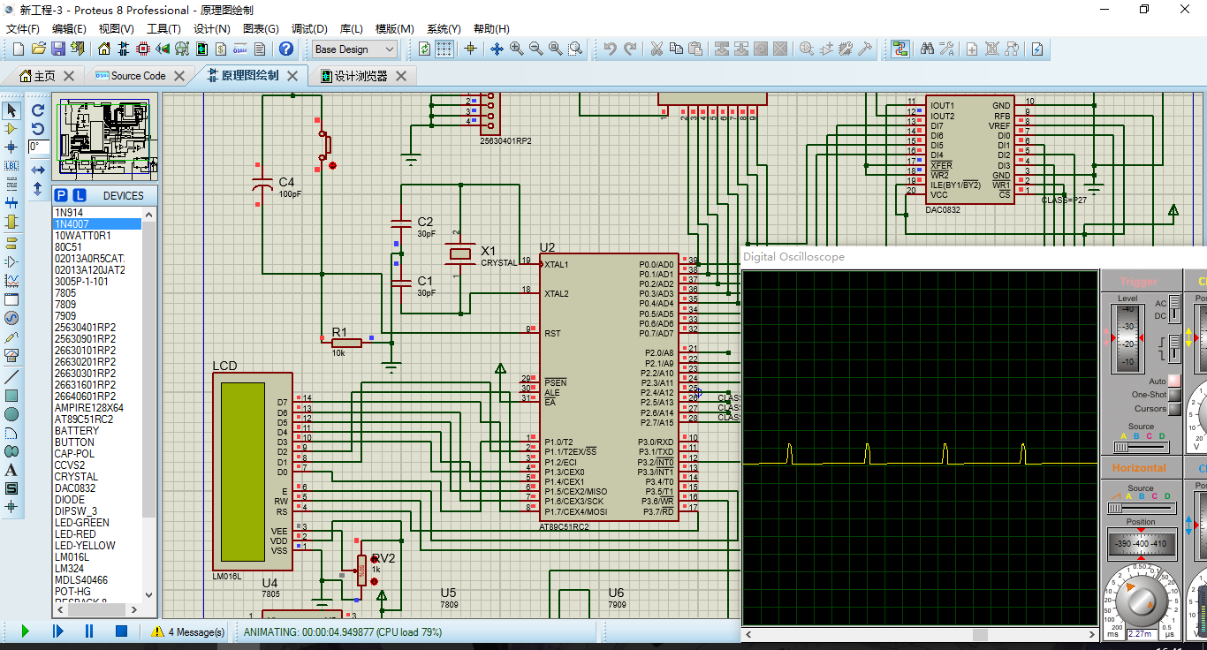Viewport: 1207px width, 650px height.
Task: Flip selection horizontally
Action: (x=38, y=170)
